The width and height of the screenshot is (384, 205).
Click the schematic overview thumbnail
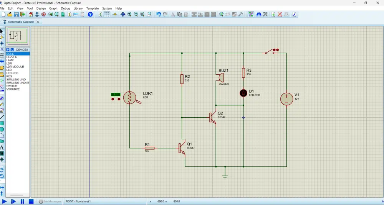coord(18,36)
